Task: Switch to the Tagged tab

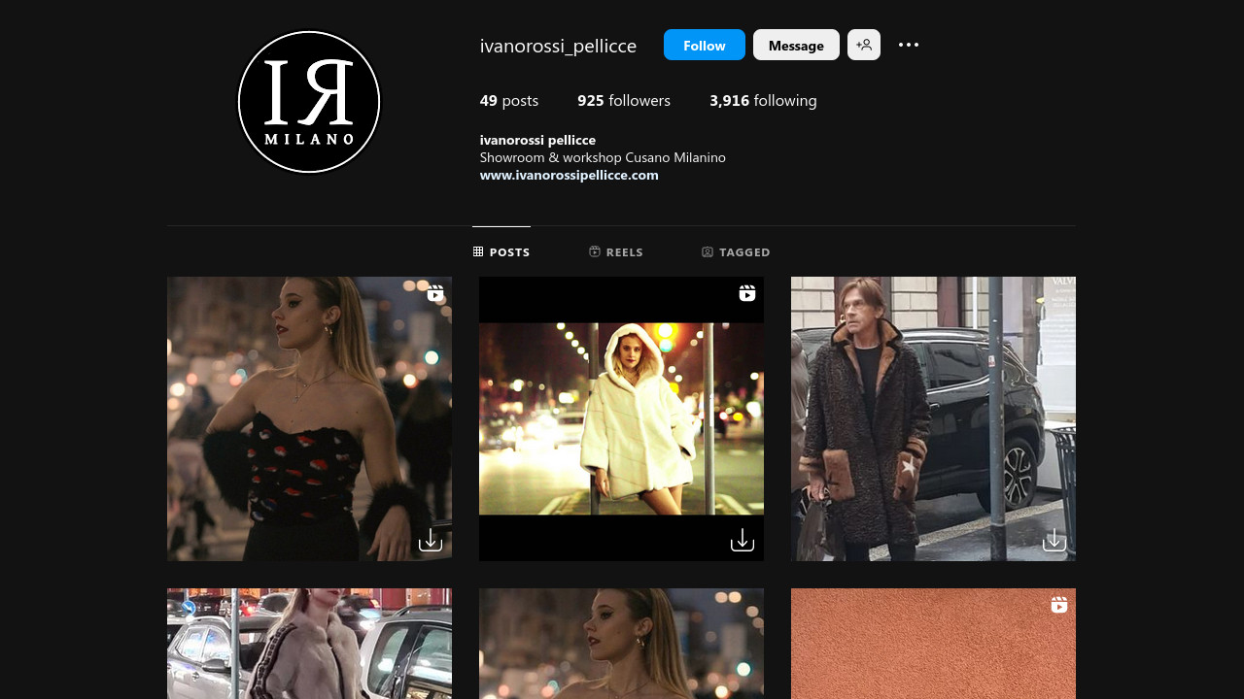Action: tap(736, 252)
